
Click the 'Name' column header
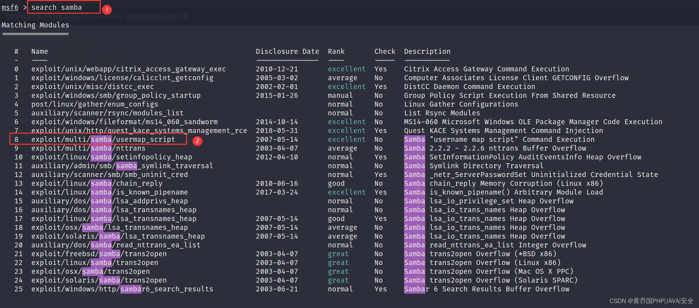pyautogui.click(x=40, y=51)
